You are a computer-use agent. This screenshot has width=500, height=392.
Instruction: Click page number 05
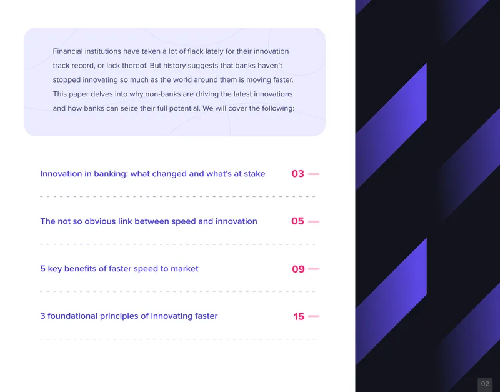click(298, 221)
